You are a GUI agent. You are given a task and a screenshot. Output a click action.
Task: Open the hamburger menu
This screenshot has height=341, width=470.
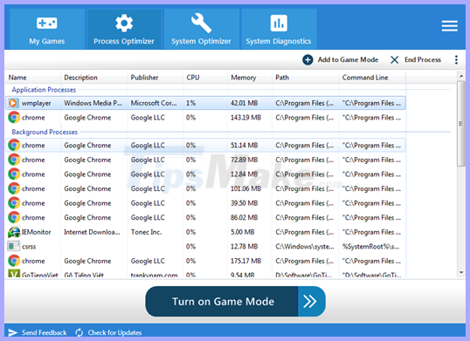pyautogui.click(x=449, y=26)
